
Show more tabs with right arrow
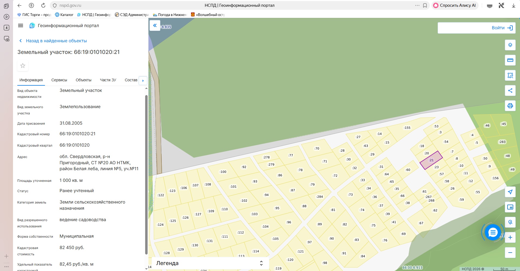tap(143, 80)
